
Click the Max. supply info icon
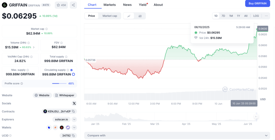[x=28, y=70]
